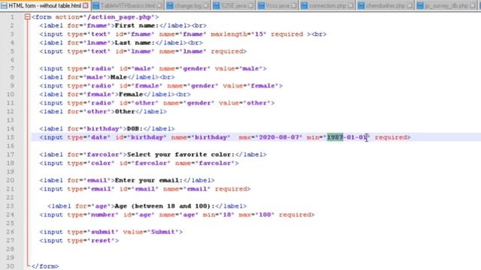Click the 'Enter your email:' label text
Image resolution: width=481 pixels, height=270 pixels.
click(149, 180)
